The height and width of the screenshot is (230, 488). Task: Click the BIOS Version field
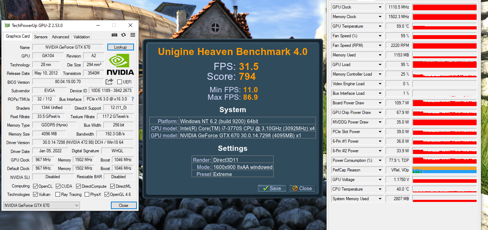(68, 82)
